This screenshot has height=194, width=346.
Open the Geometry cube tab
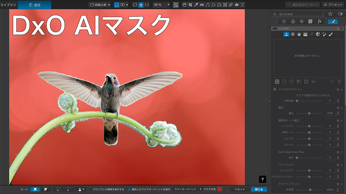[x=310, y=21]
